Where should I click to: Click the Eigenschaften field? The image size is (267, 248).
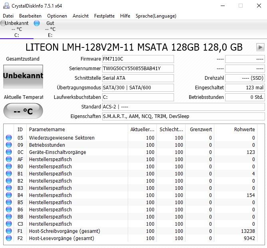184,116
